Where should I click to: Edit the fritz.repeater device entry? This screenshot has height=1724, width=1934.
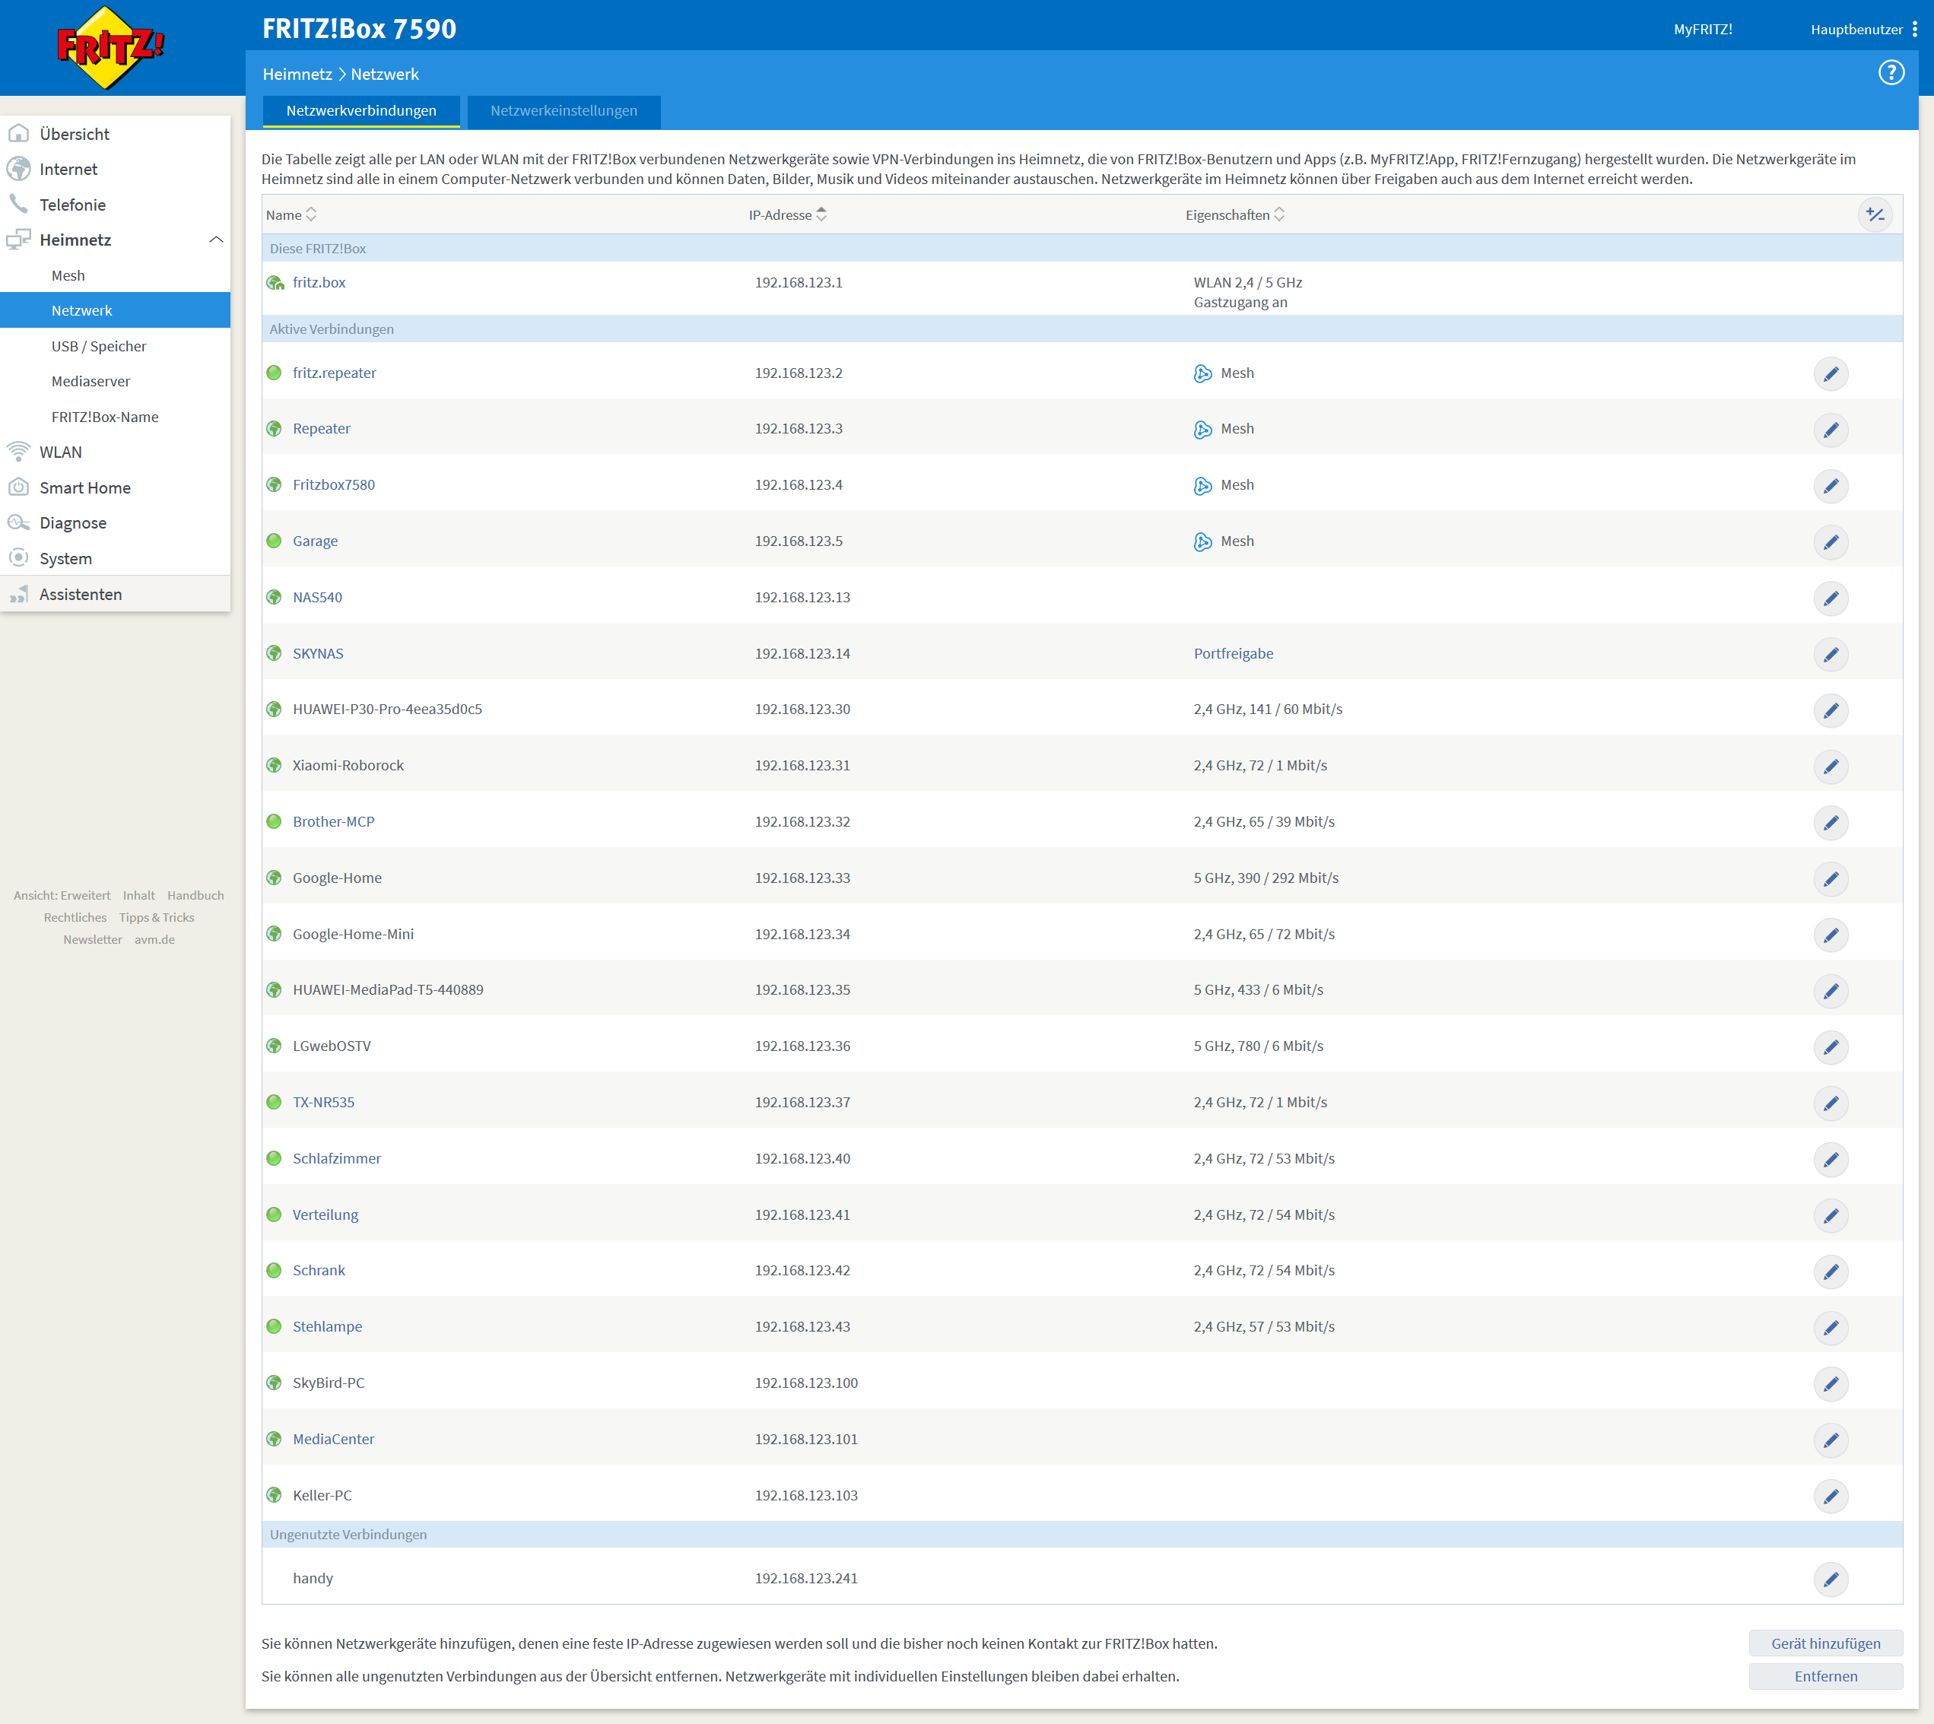1831,374
